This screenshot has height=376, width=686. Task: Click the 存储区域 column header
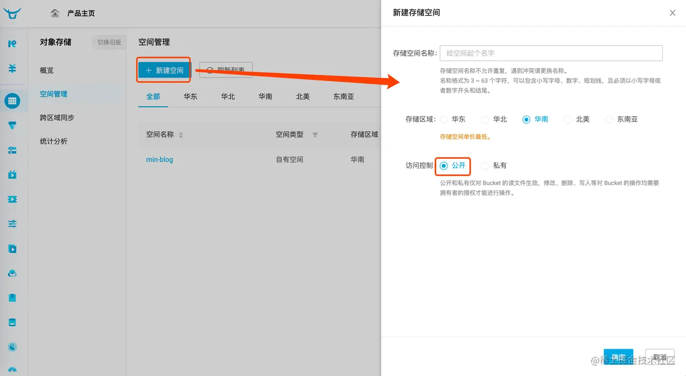coord(365,135)
